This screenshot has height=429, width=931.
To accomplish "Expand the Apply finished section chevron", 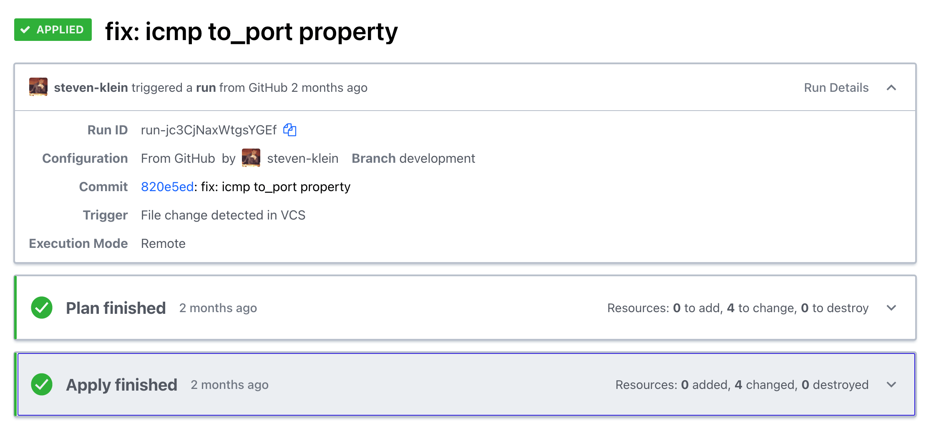I will 891,384.
